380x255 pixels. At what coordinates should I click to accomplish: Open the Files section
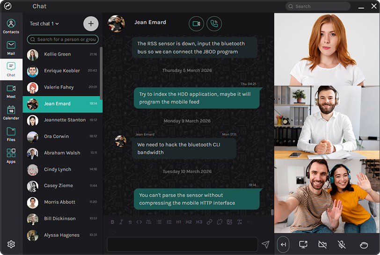[x=11, y=134]
